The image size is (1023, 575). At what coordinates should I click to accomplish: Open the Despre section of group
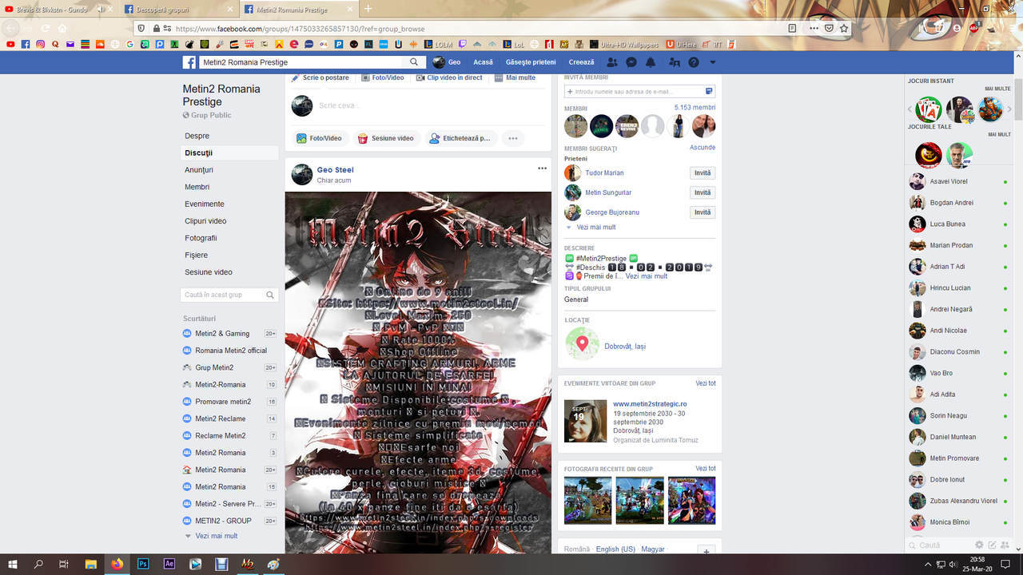point(197,136)
